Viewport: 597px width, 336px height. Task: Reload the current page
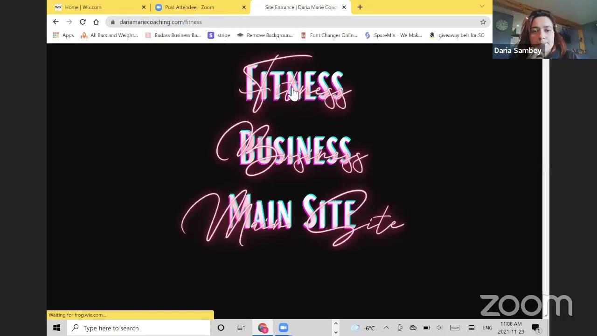tap(83, 22)
